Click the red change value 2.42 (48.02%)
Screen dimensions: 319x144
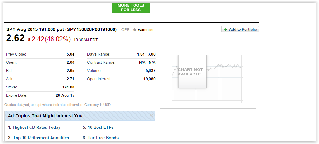pyautogui.click(x=51, y=39)
